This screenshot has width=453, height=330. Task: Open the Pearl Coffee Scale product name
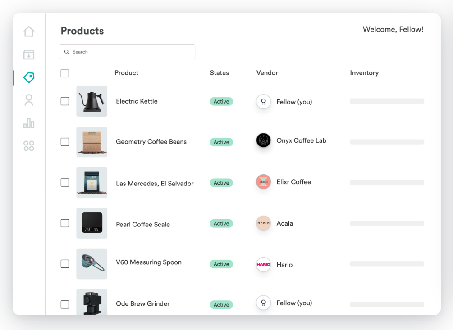click(143, 224)
